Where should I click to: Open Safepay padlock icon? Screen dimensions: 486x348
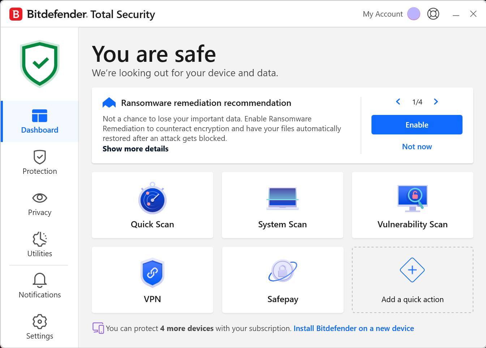[x=283, y=271]
